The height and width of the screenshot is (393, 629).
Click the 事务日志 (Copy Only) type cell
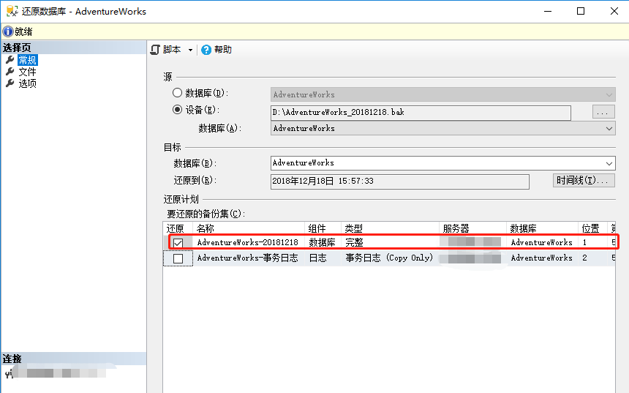click(389, 258)
